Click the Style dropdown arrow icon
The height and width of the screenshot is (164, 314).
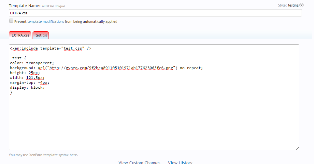pos(301,5)
